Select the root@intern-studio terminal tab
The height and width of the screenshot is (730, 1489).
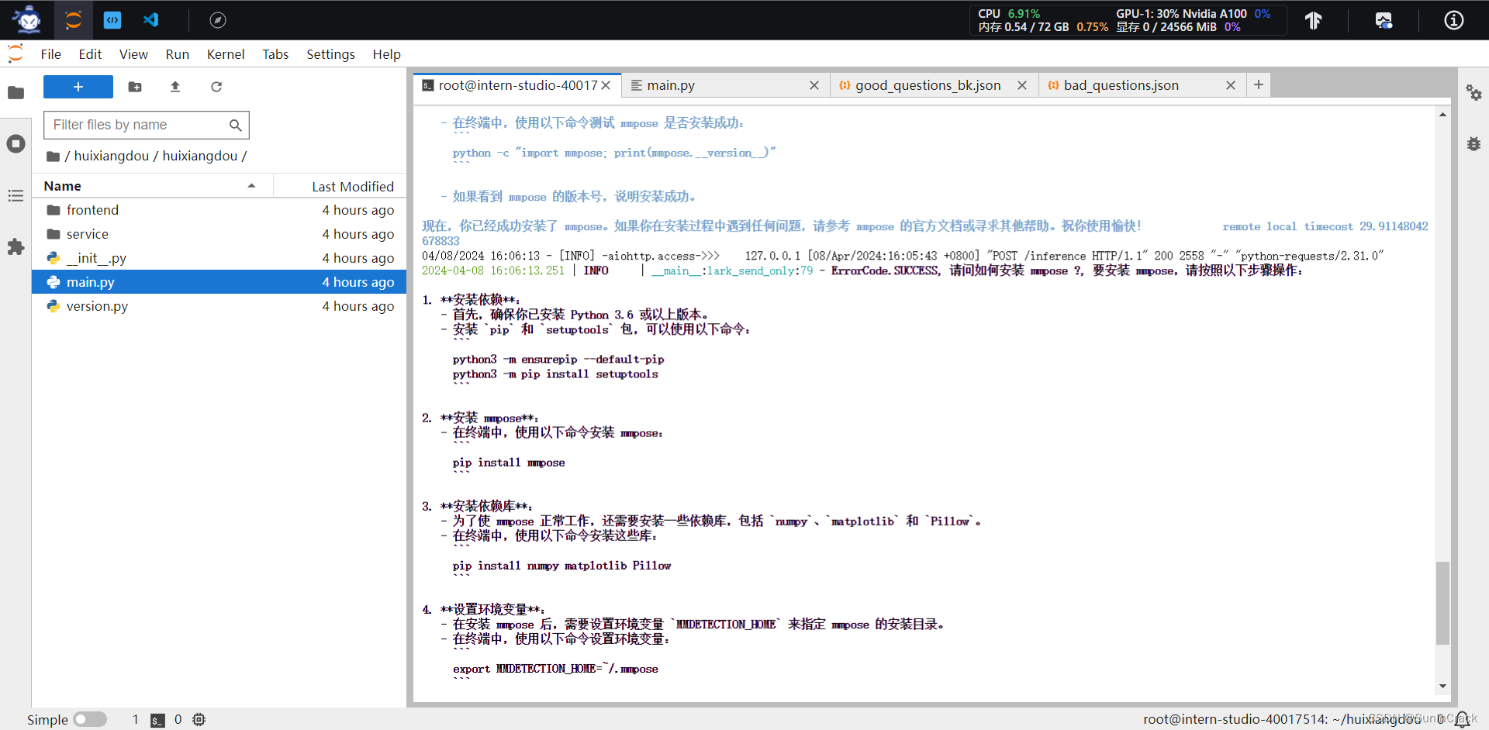[x=518, y=85]
